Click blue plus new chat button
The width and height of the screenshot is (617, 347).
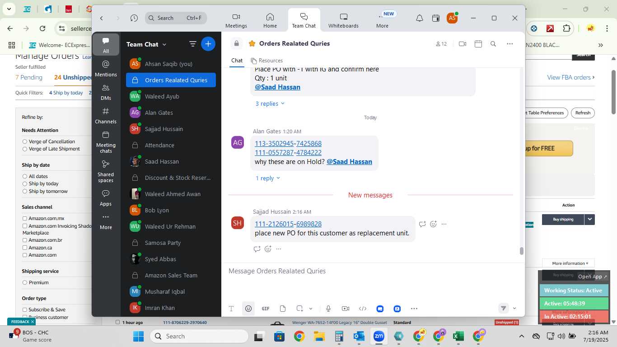[x=208, y=44]
